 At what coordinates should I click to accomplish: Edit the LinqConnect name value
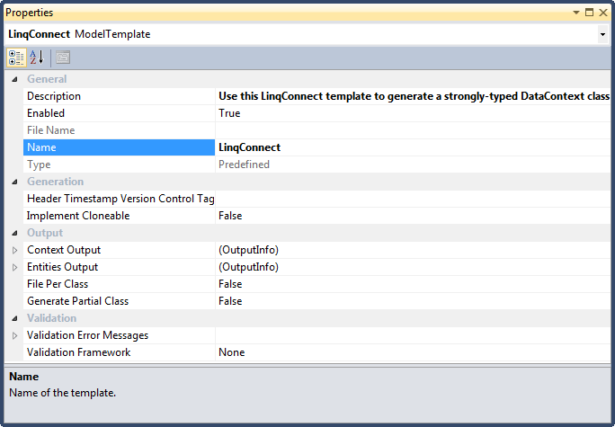[249, 147]
